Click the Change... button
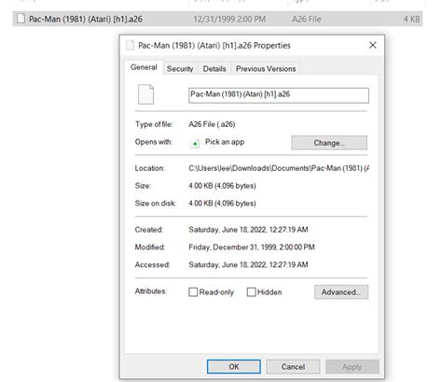Viewport: 442px width, 382px height. (x=329, y=143)
